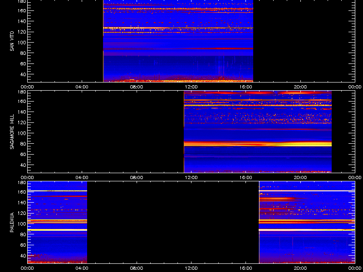
Task: Click the 40 frequency tick on Palehua axis
Action: (x=23, y=256)
